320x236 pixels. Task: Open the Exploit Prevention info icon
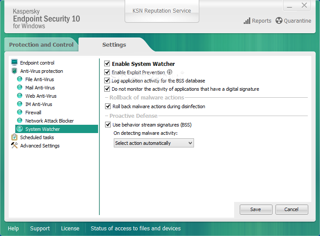tap(170, 72)
